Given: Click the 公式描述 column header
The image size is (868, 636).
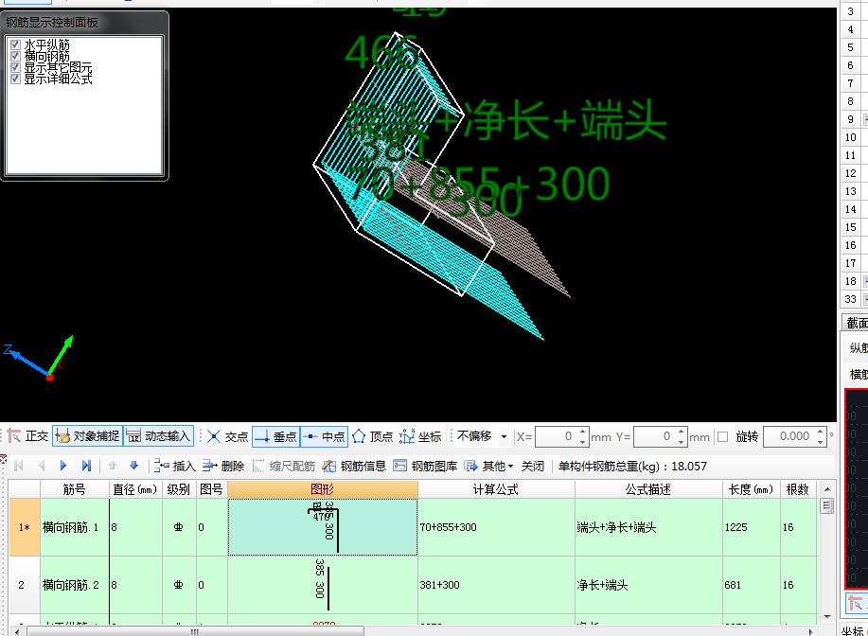Looking at the screenshot, I should [x=648, y=489].
